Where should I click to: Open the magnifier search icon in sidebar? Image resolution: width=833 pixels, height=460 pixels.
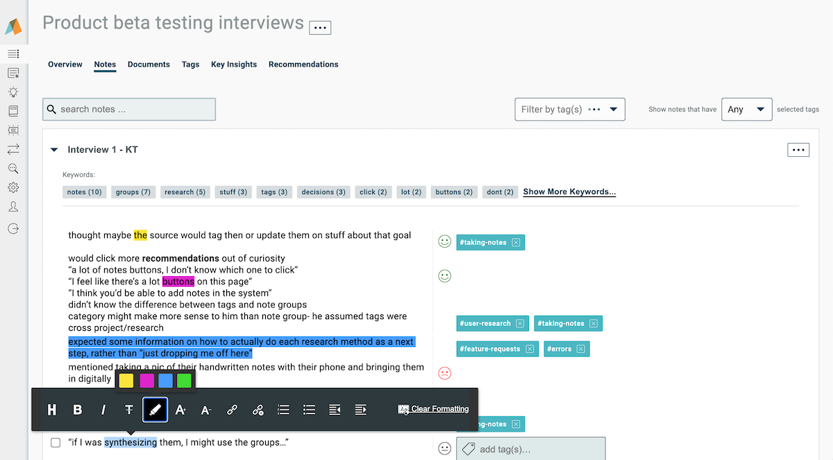pyautogui.click(x=13, y=168)
